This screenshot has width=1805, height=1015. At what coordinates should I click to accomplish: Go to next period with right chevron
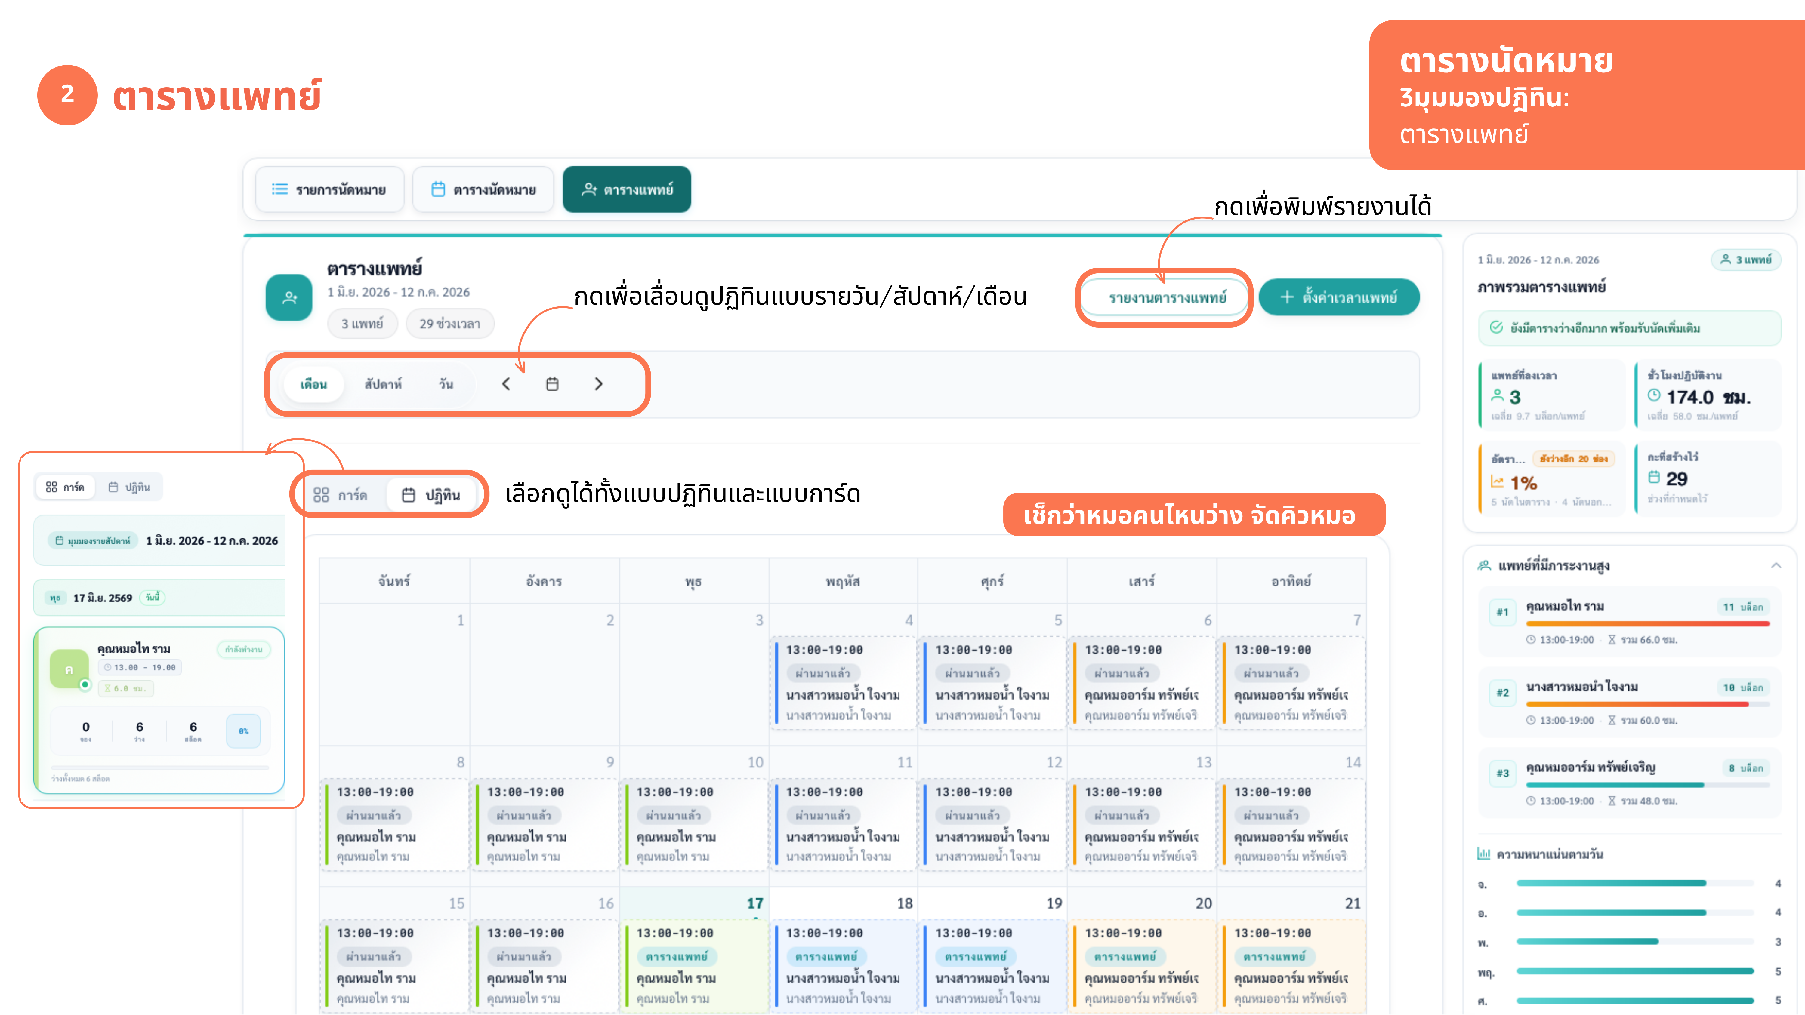point(598,384)
